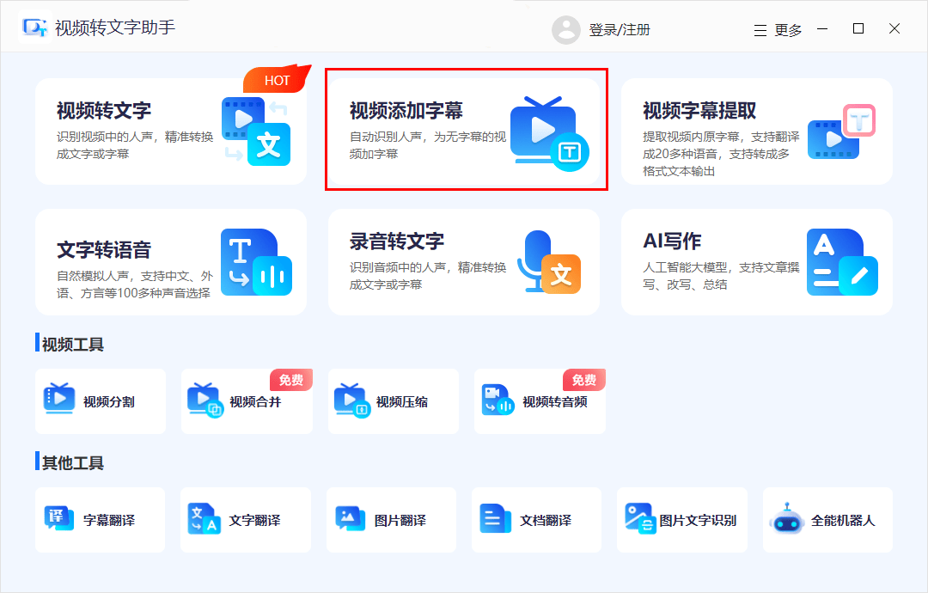Open 视频分割 tool label
The image size is (928, 593).
coord(109,402)
